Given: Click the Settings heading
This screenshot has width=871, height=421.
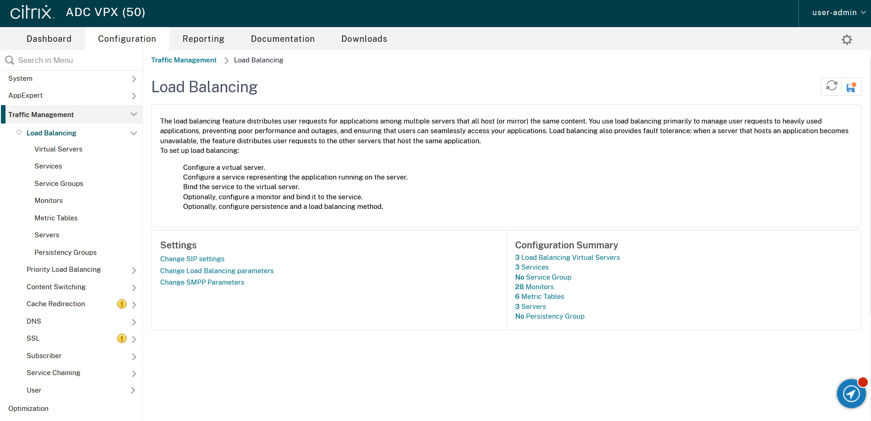Looking at the screenshot, I should (x=178, y=245).
